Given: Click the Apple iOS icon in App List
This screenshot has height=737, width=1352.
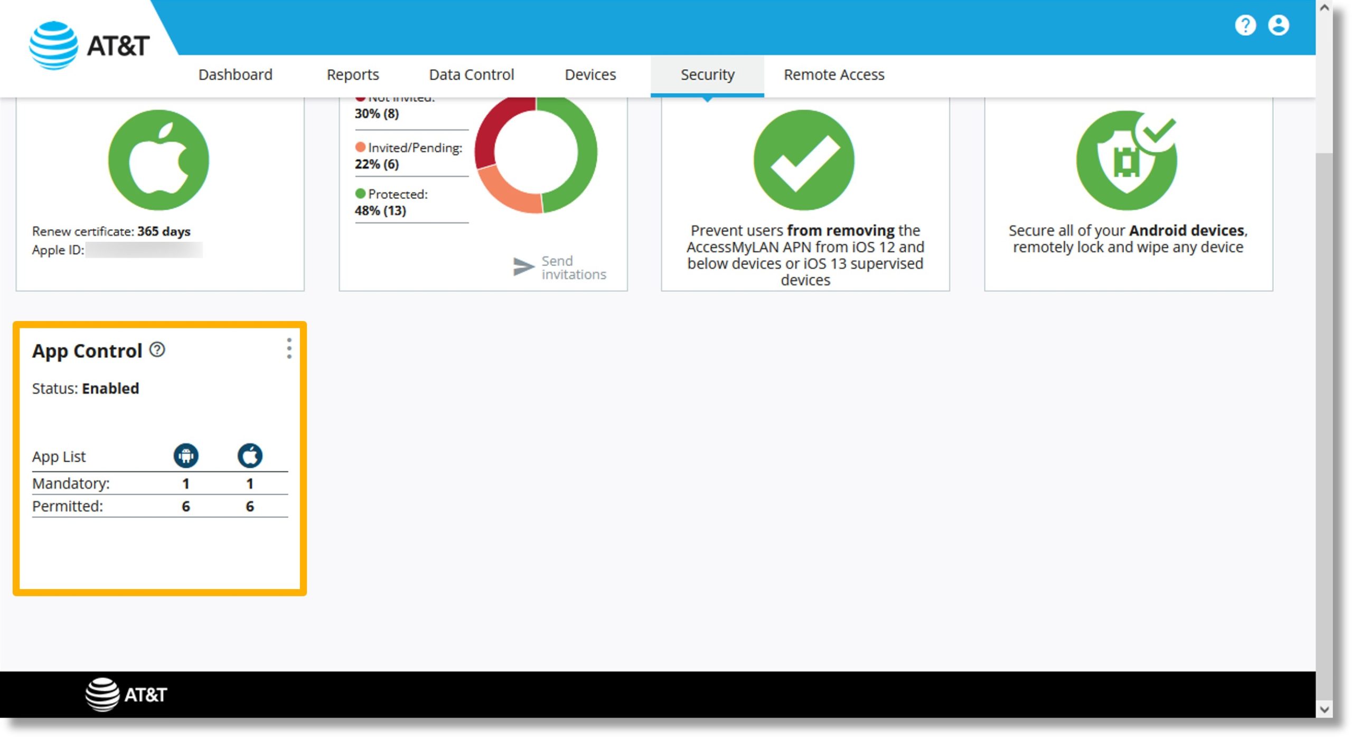Looking at the screenshot, I should tap(251, 456).
